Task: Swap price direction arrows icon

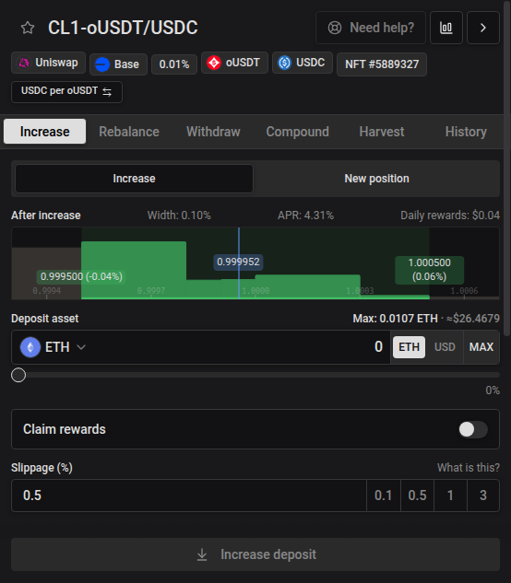Action: click(x=107, y=92)
